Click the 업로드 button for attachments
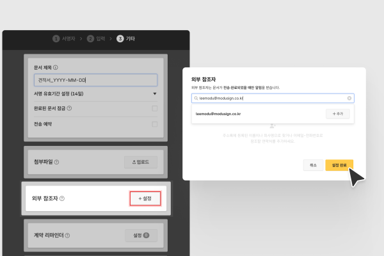 tap(140, 162)
